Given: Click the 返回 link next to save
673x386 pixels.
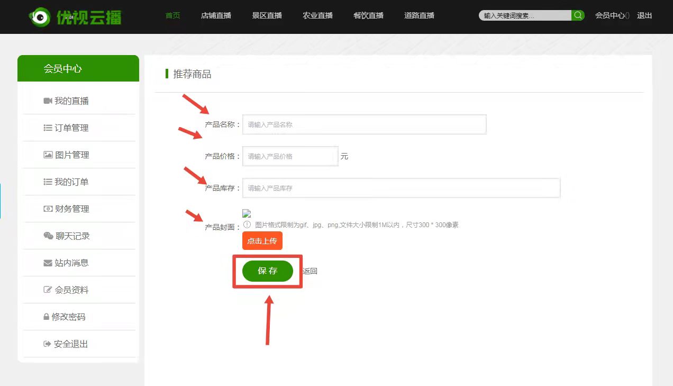Looking at the screenshot, I should [310, 271].
